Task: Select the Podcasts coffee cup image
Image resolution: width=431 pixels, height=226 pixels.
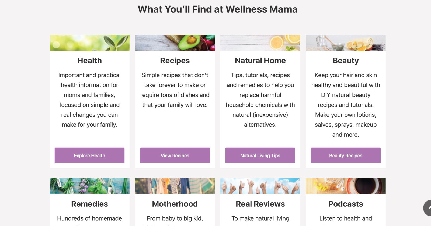Action: pyautogui.click(x=346, y=186)
